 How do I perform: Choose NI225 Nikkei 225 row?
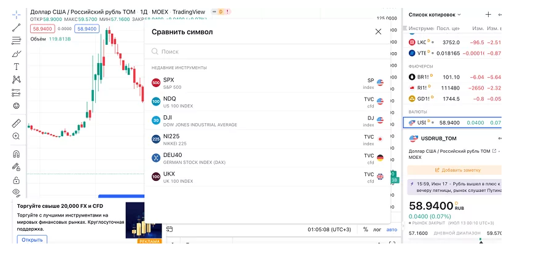click(x=268, y=139)
